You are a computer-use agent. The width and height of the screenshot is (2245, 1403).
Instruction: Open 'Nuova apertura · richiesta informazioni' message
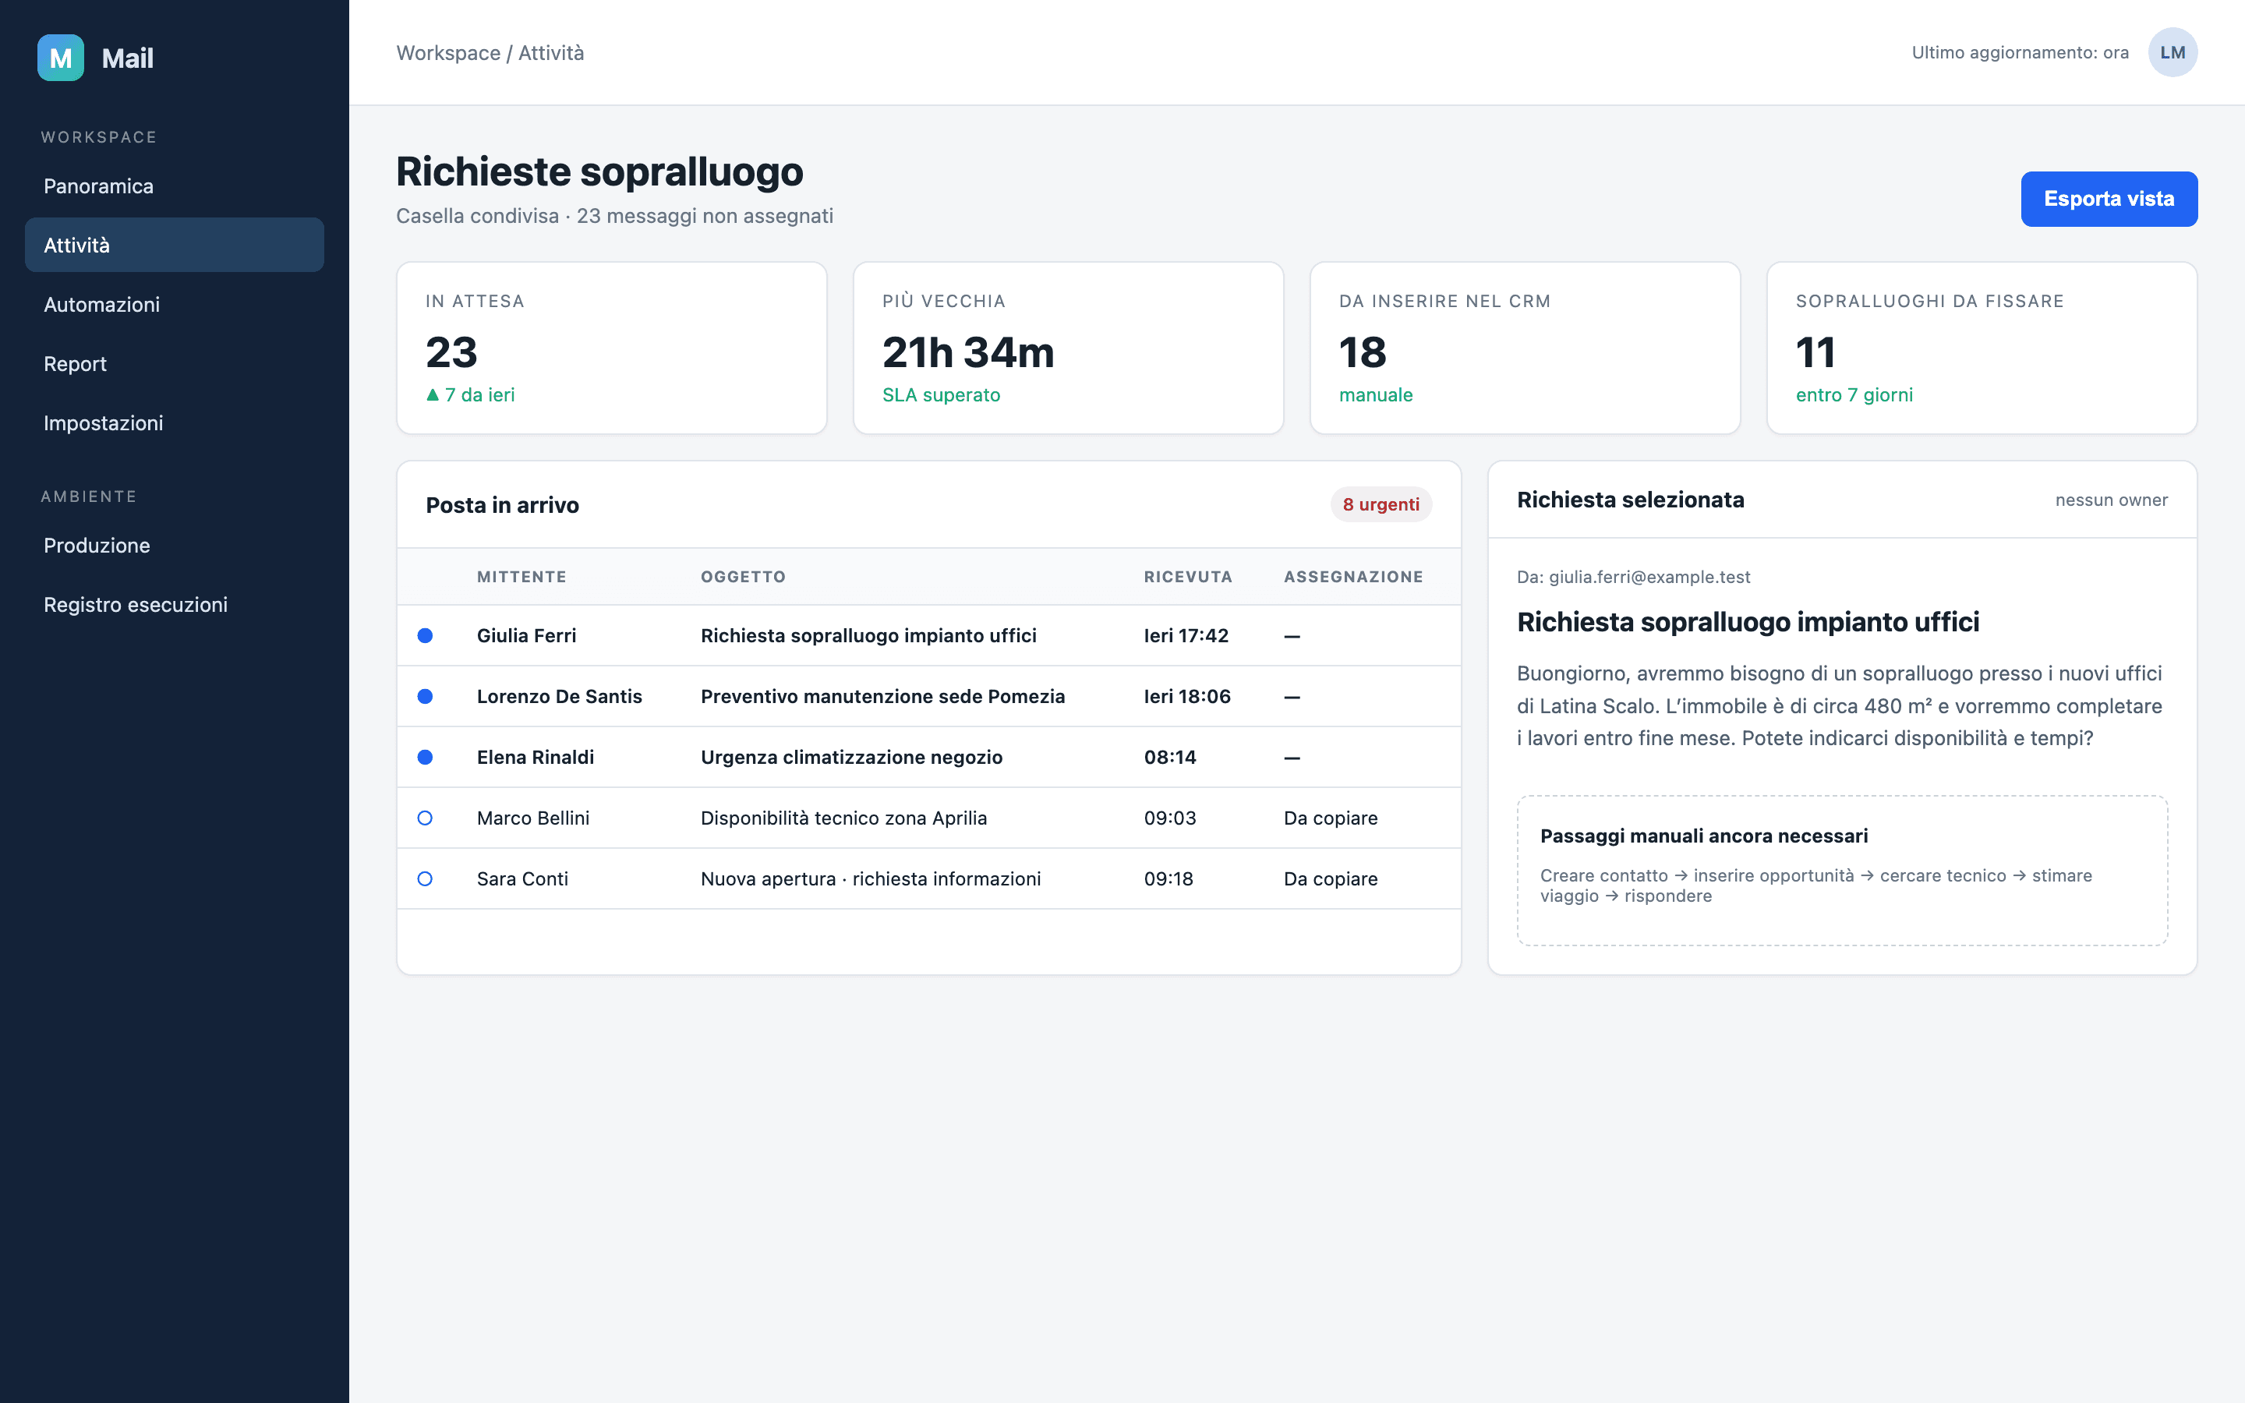coord(870,878)
